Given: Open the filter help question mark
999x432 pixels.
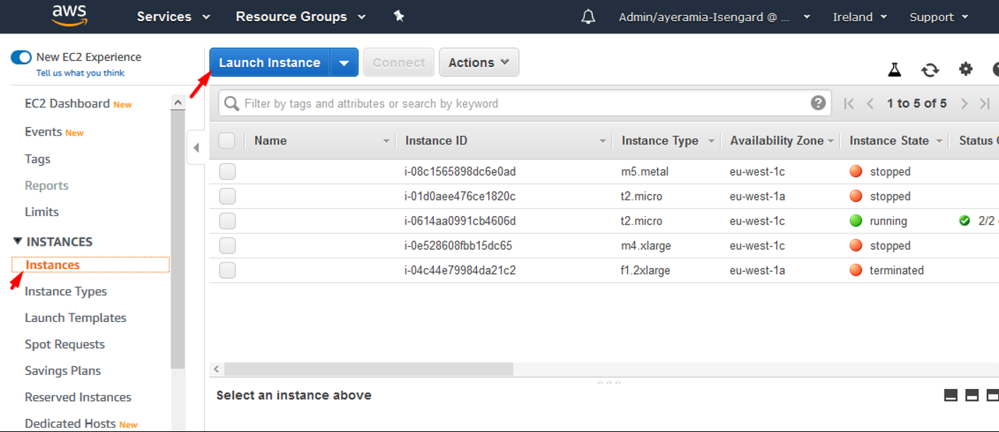Looking at the screenshot, I should 818,103.
